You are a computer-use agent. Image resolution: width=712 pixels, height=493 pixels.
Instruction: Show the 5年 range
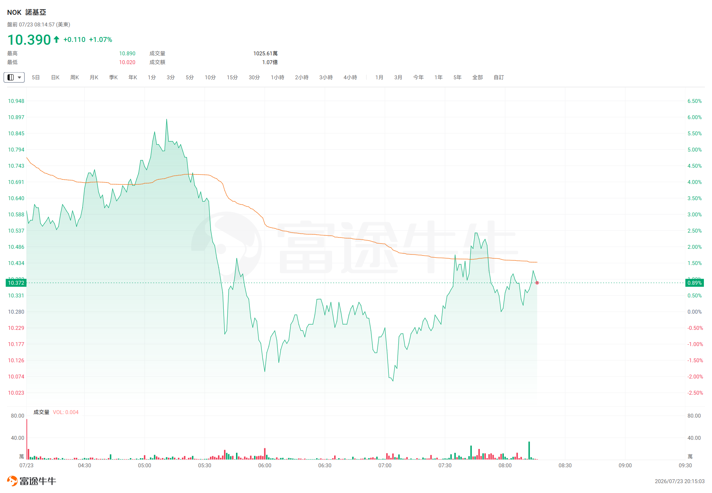pos(458,77)
